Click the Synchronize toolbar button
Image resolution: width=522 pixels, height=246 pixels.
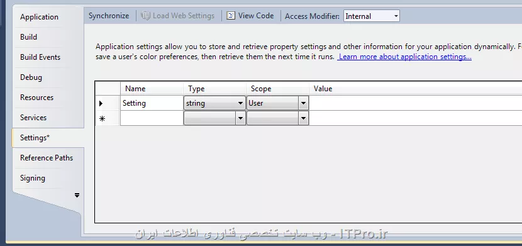coord(109,16)
